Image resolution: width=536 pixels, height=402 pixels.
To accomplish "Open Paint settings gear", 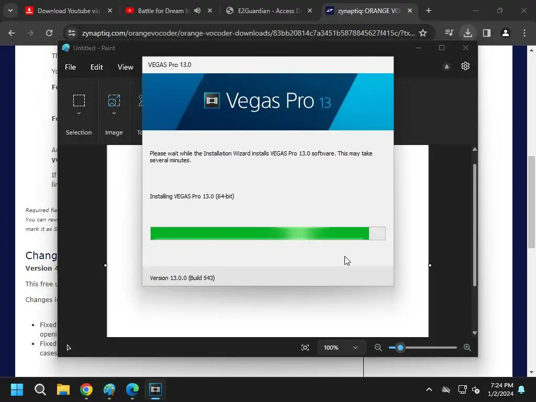I will (x=465, y=66).
